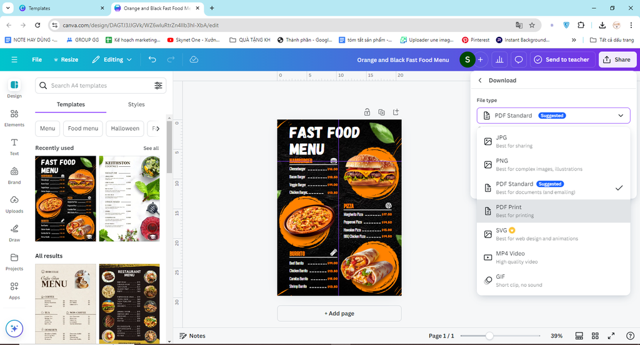The image size is (640, 345).
Task: Select PDF Print file type
Action: click(x=554, y=211)
